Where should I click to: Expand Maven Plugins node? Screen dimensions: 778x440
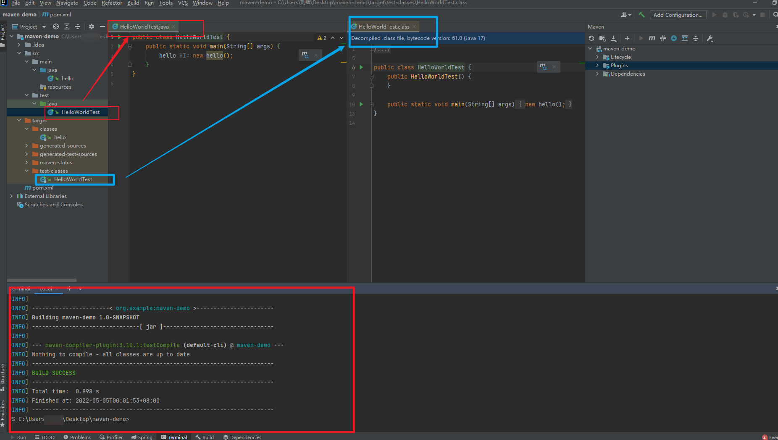[597, 66]
